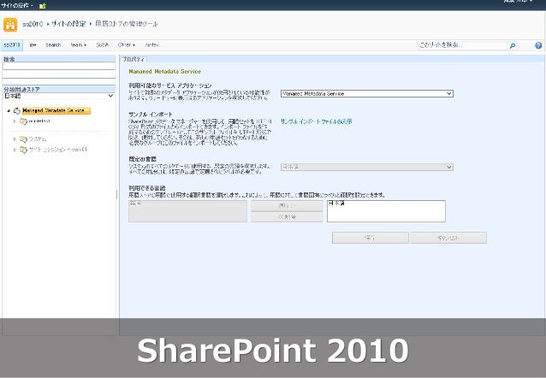This screenshot has width=546, height=378.
Task: Expand the first group under Managed Metadata Service
Action: tap(15, 121)
